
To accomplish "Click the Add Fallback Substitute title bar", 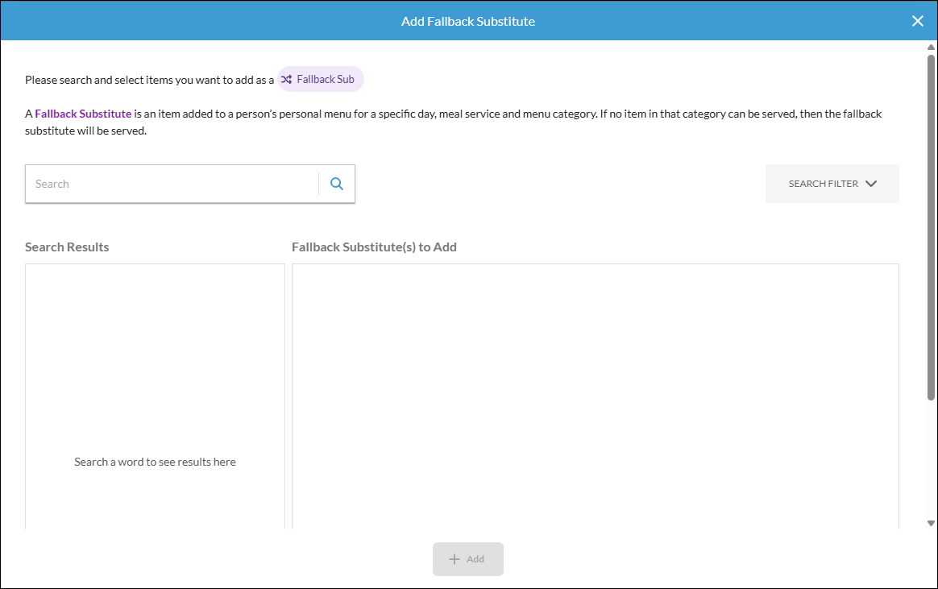I will (468, 21).
